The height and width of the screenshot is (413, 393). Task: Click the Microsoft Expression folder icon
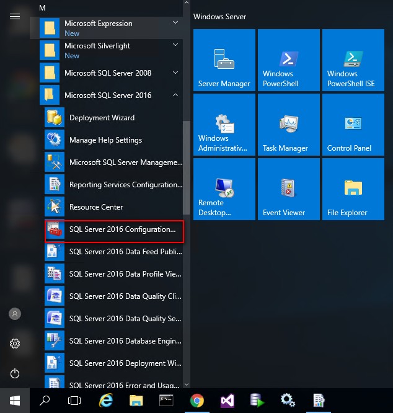coord(50,28)
